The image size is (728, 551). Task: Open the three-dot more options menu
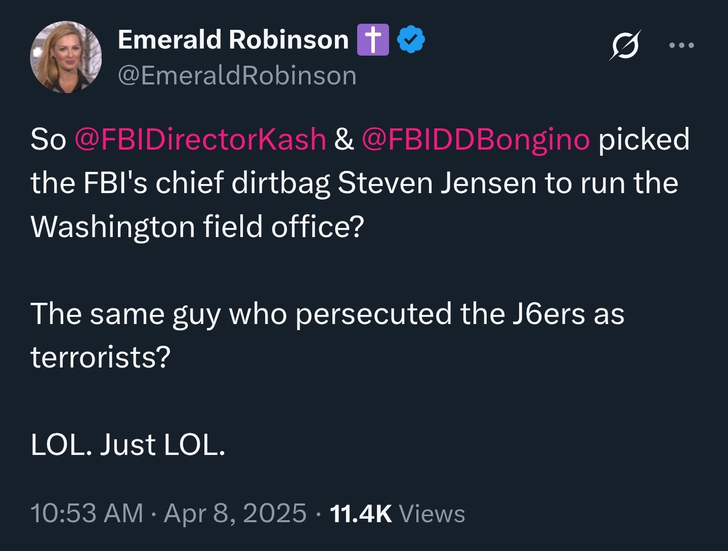pyautogui.click(x=682, y=45)
